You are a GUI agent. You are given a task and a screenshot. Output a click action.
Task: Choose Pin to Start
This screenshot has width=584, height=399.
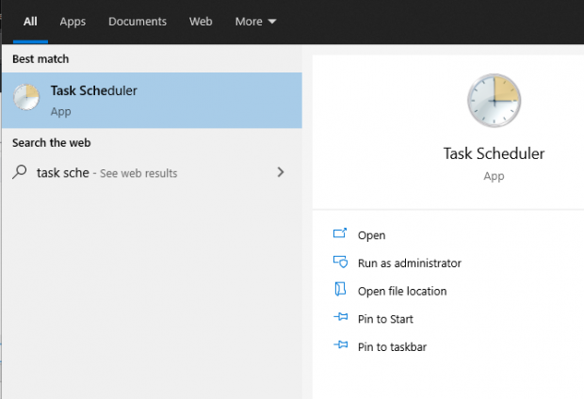pyautogui.click(x=385, y=319)
